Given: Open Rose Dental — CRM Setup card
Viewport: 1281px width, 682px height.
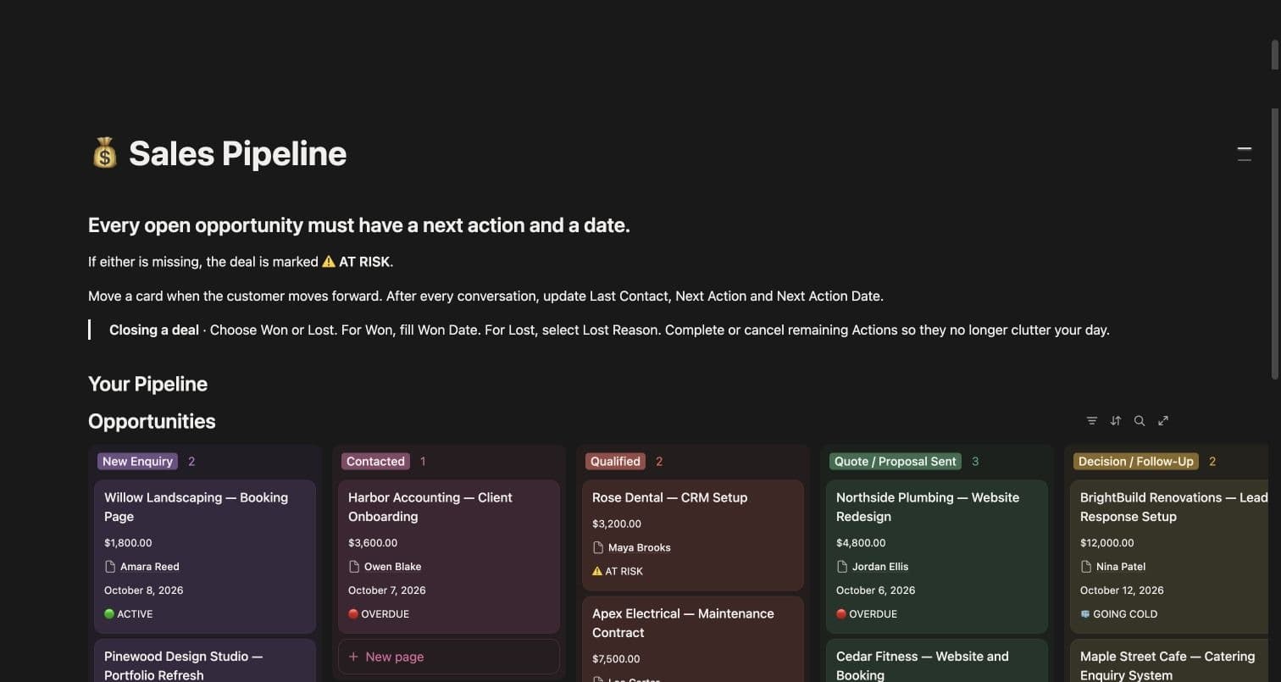Looking at the screenshot, I should pyautogui.click(x=693, y=535).
